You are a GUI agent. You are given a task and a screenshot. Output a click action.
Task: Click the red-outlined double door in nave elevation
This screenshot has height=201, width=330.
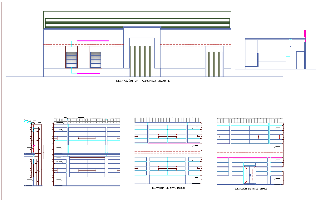[x=250, y=175]
